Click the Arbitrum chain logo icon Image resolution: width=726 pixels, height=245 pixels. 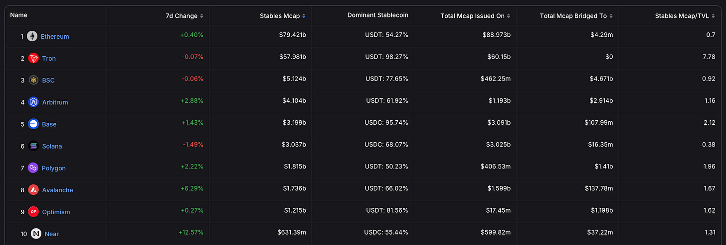click(x=33, y=102)
